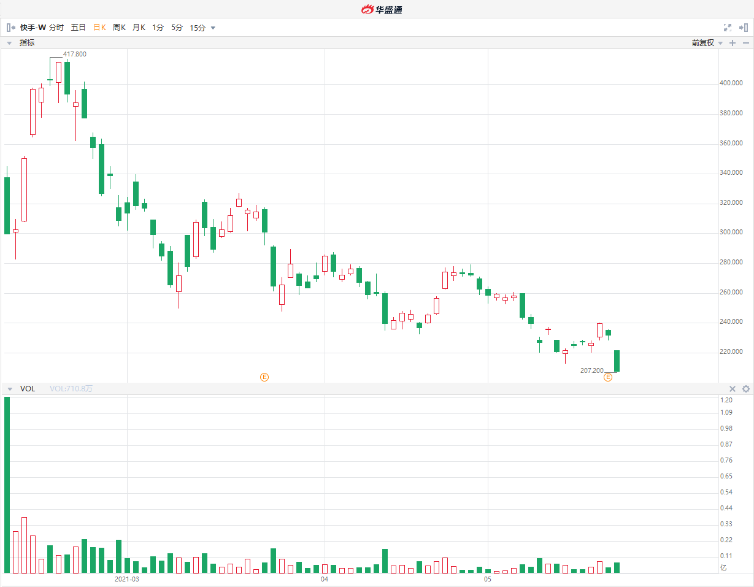Switch to 5分 five-minute chart
The width and height of the screenshot is (754, 587).
(177, 28)
